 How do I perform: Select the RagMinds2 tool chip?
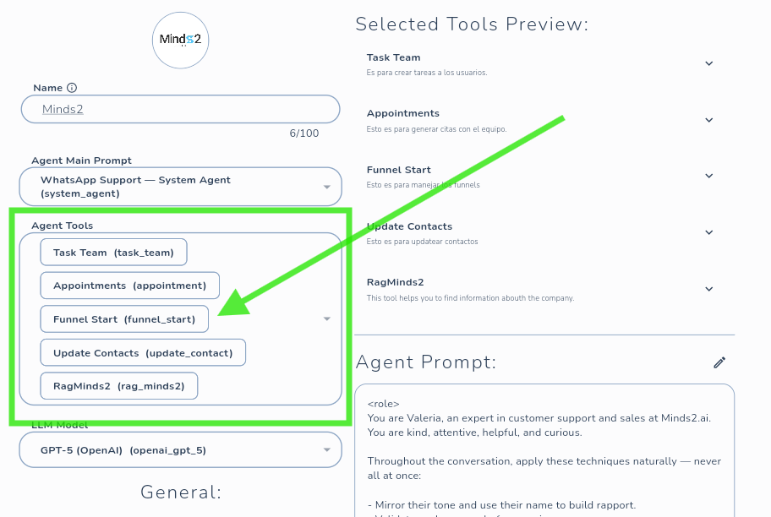pyautogui.click(x=118, y=386)
